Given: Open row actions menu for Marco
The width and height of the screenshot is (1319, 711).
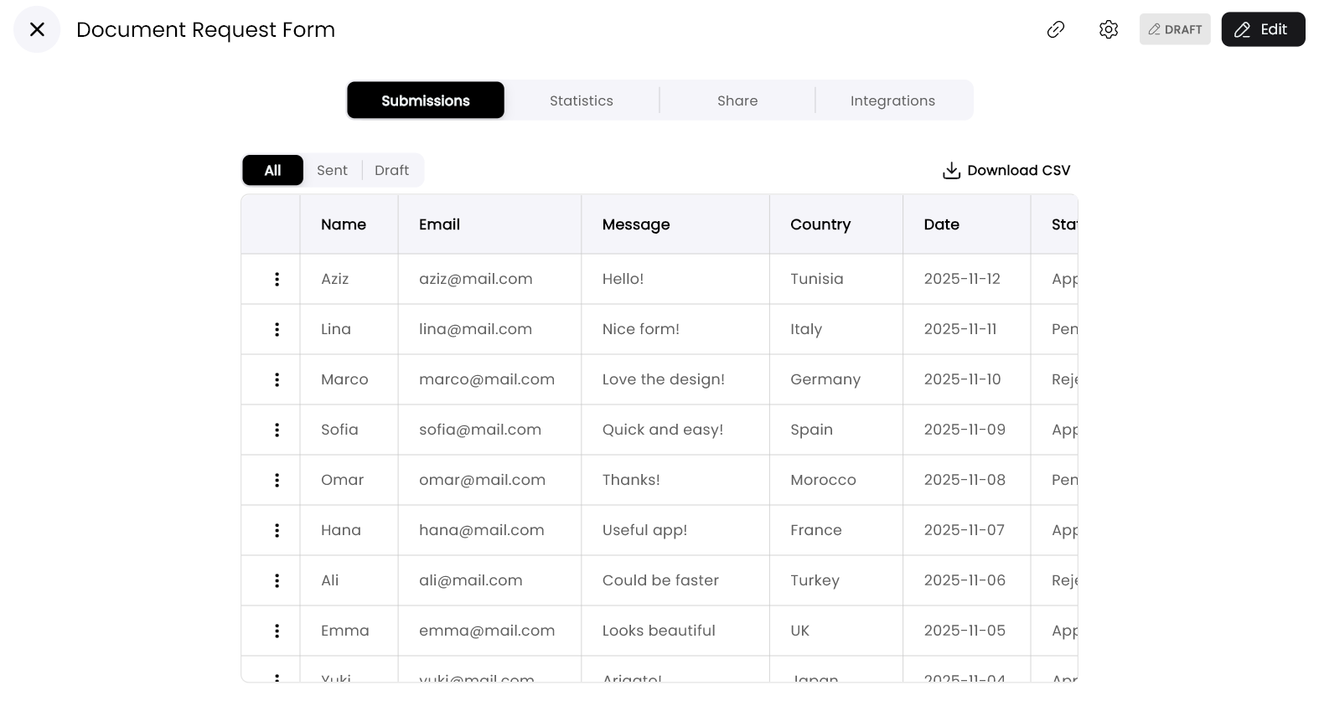Looking at the screenshot, I should [x=277, y=379].
